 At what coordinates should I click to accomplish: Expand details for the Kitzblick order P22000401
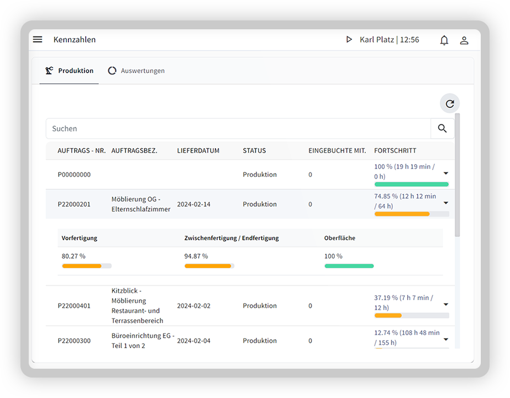click(446, 305)
